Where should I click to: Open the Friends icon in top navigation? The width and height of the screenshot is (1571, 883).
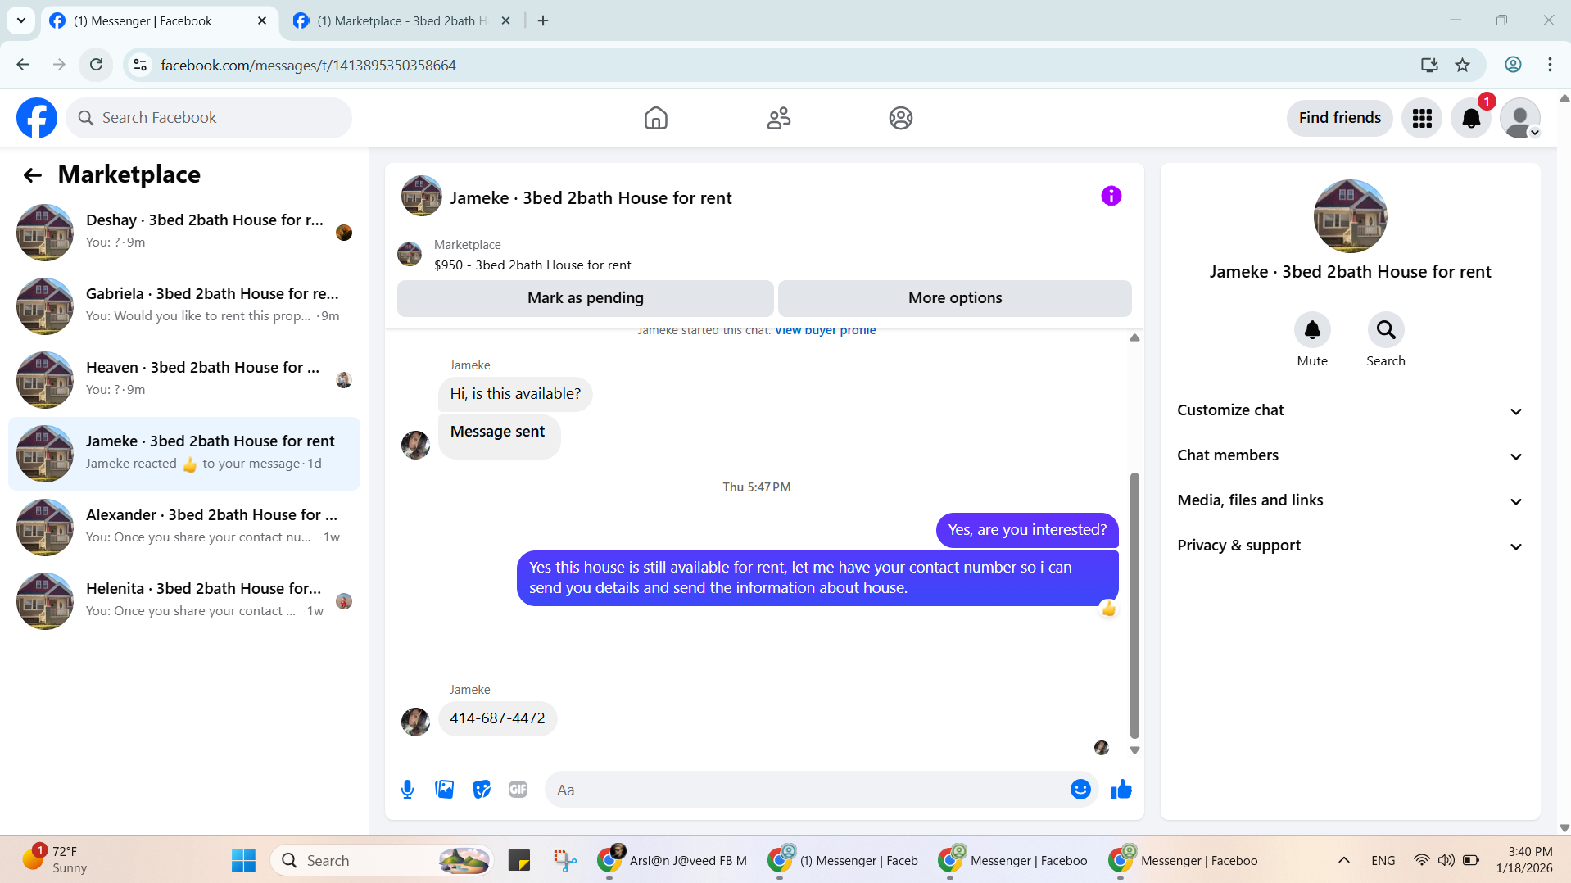point(778,118)
